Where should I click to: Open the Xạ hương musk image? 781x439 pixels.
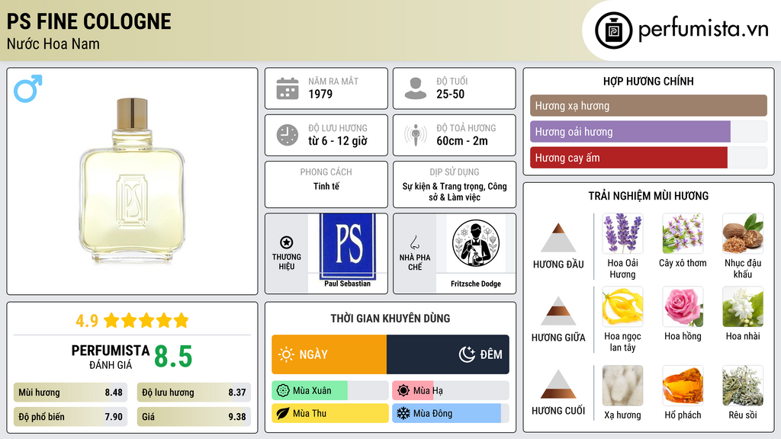[622, 386]
